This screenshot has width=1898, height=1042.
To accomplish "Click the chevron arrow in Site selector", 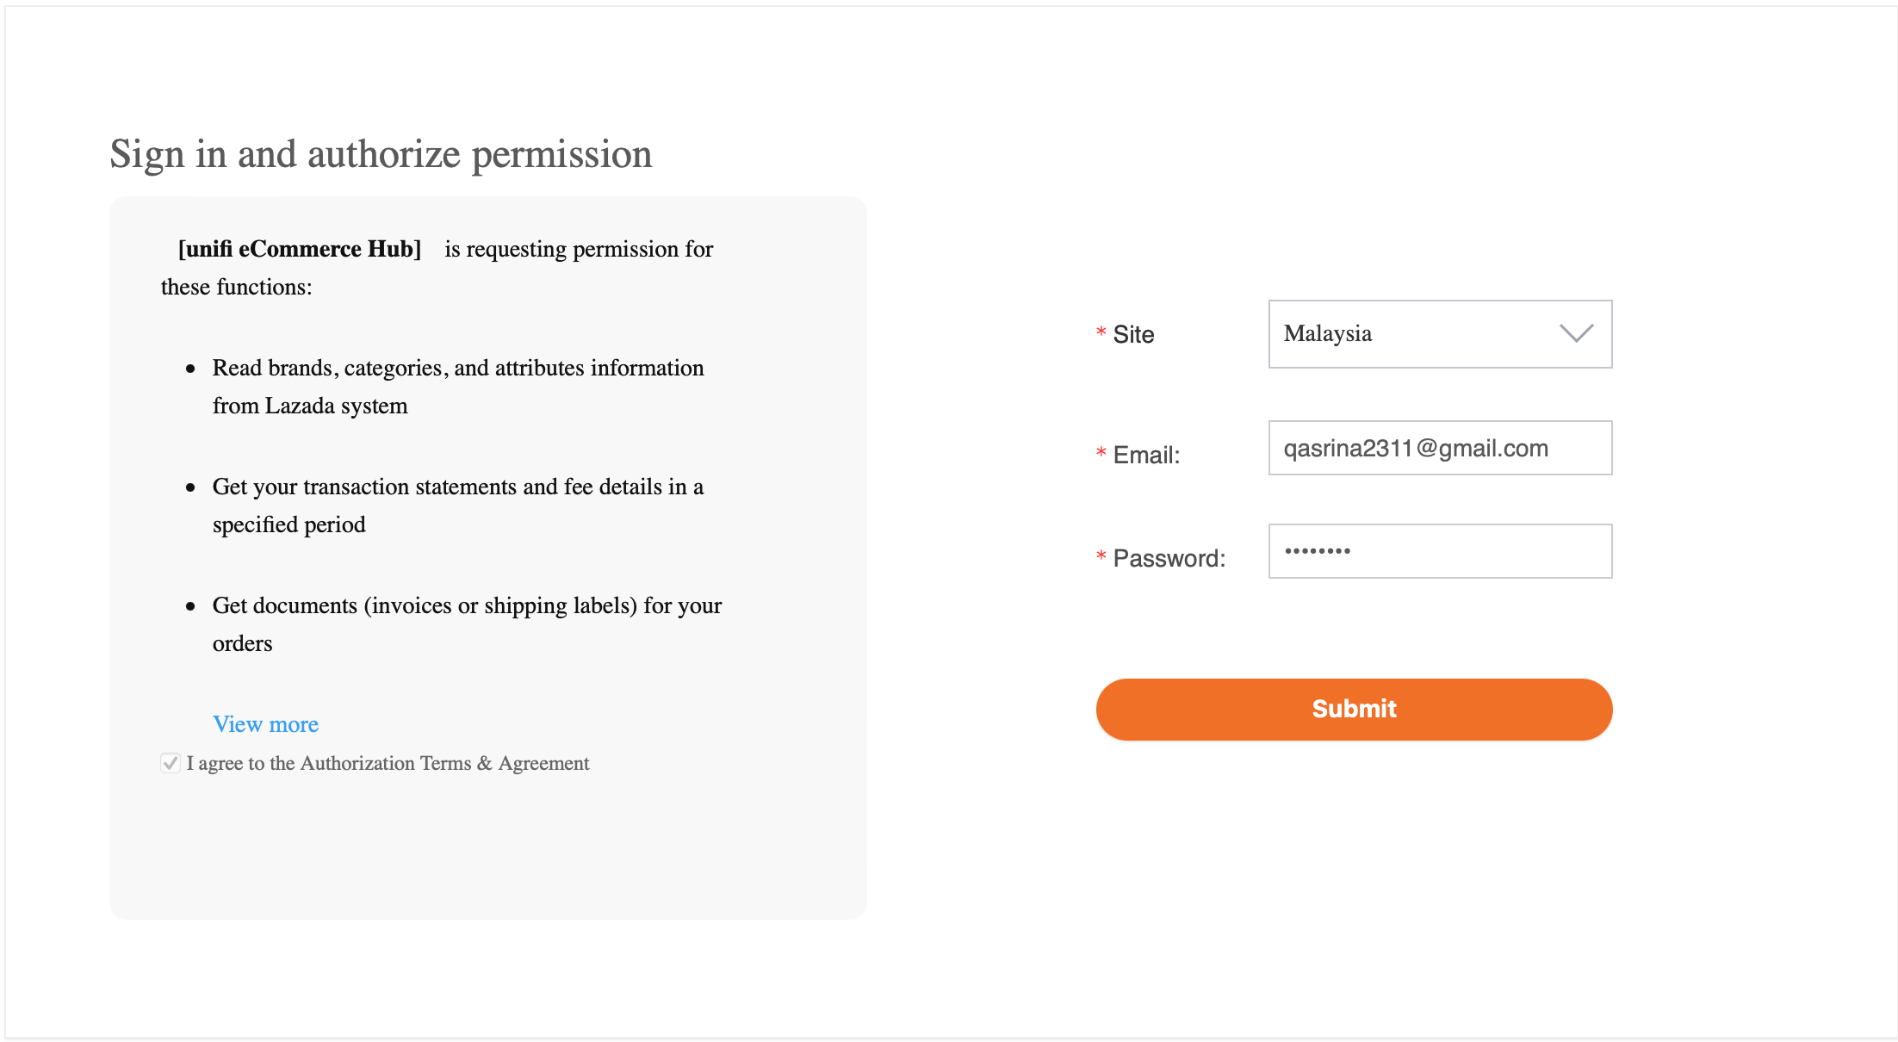I will (1576, 333).
